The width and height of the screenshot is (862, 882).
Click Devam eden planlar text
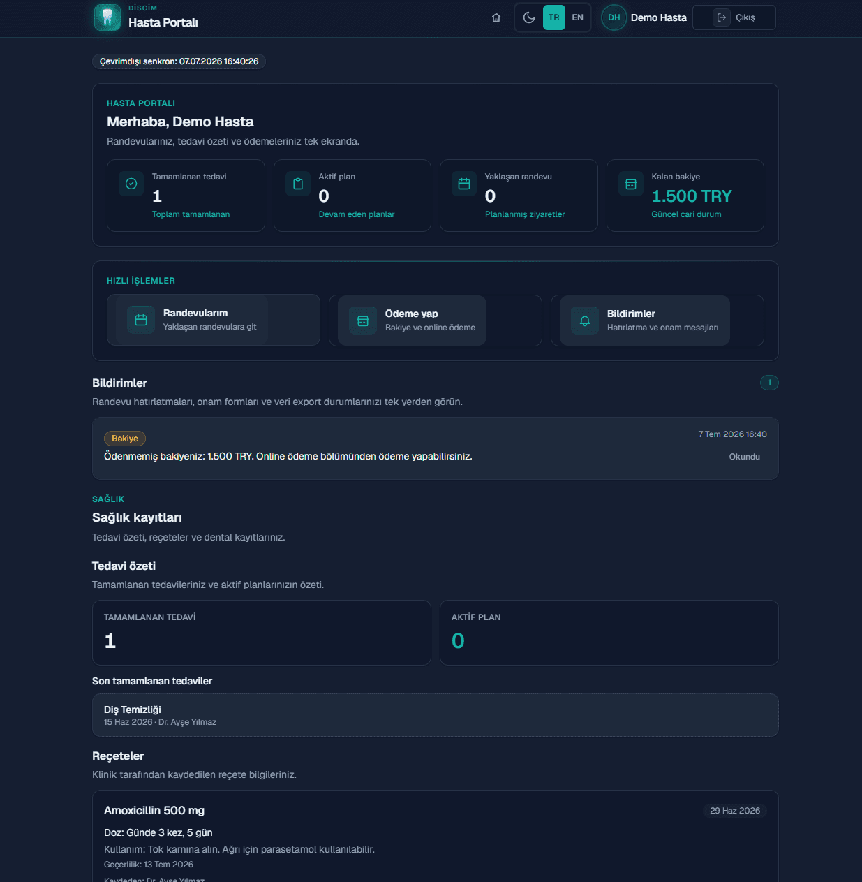pyautogui.click(x=357, y=214)
